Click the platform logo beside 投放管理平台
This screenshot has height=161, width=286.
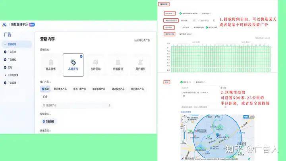[x=4, y=24]
